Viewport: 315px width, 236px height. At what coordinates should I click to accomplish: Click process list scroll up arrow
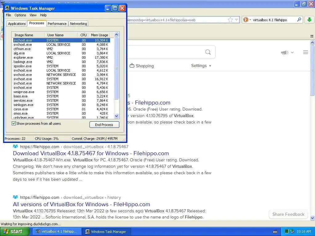pos(116,34)
